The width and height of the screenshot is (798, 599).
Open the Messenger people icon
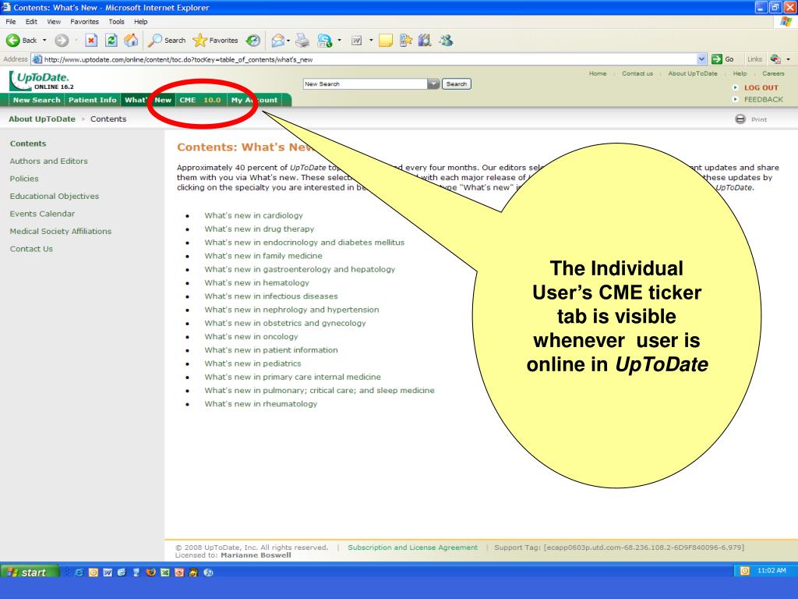[447, 41]
